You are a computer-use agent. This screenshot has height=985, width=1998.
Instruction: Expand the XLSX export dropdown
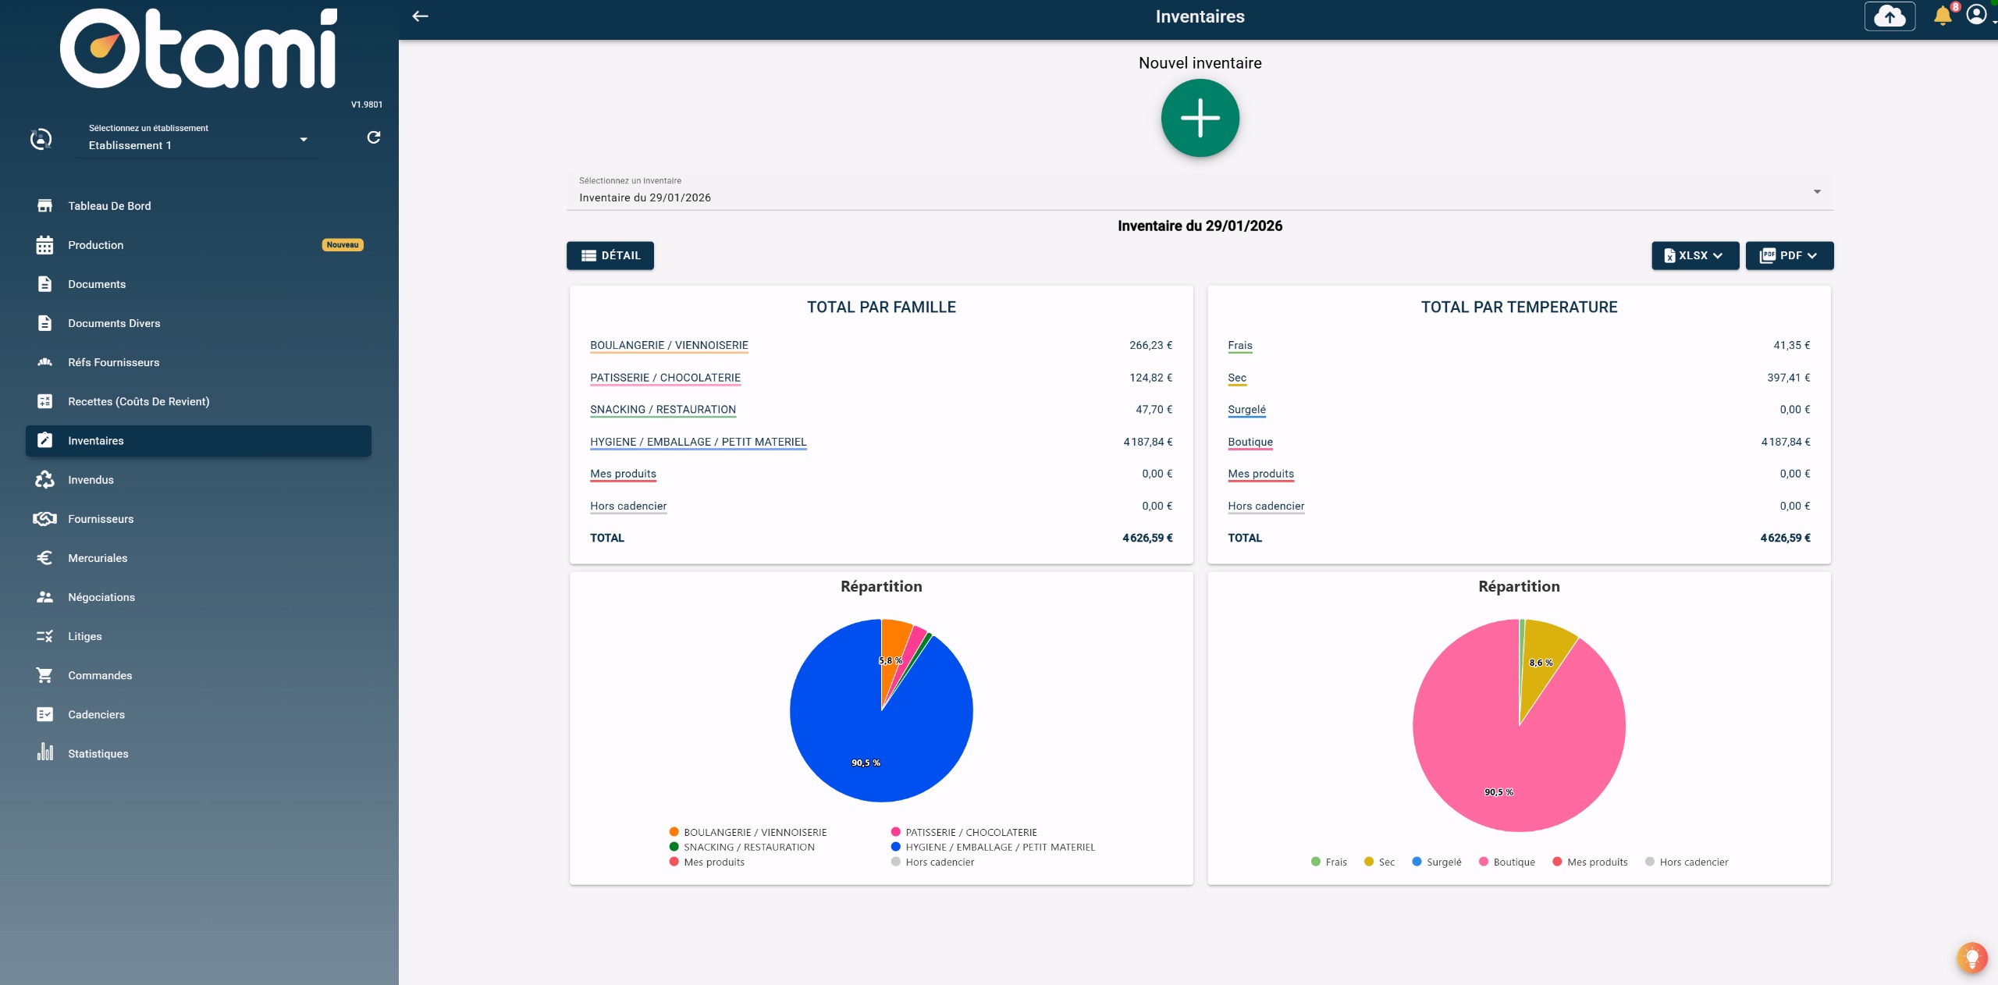pos(1694,255)
